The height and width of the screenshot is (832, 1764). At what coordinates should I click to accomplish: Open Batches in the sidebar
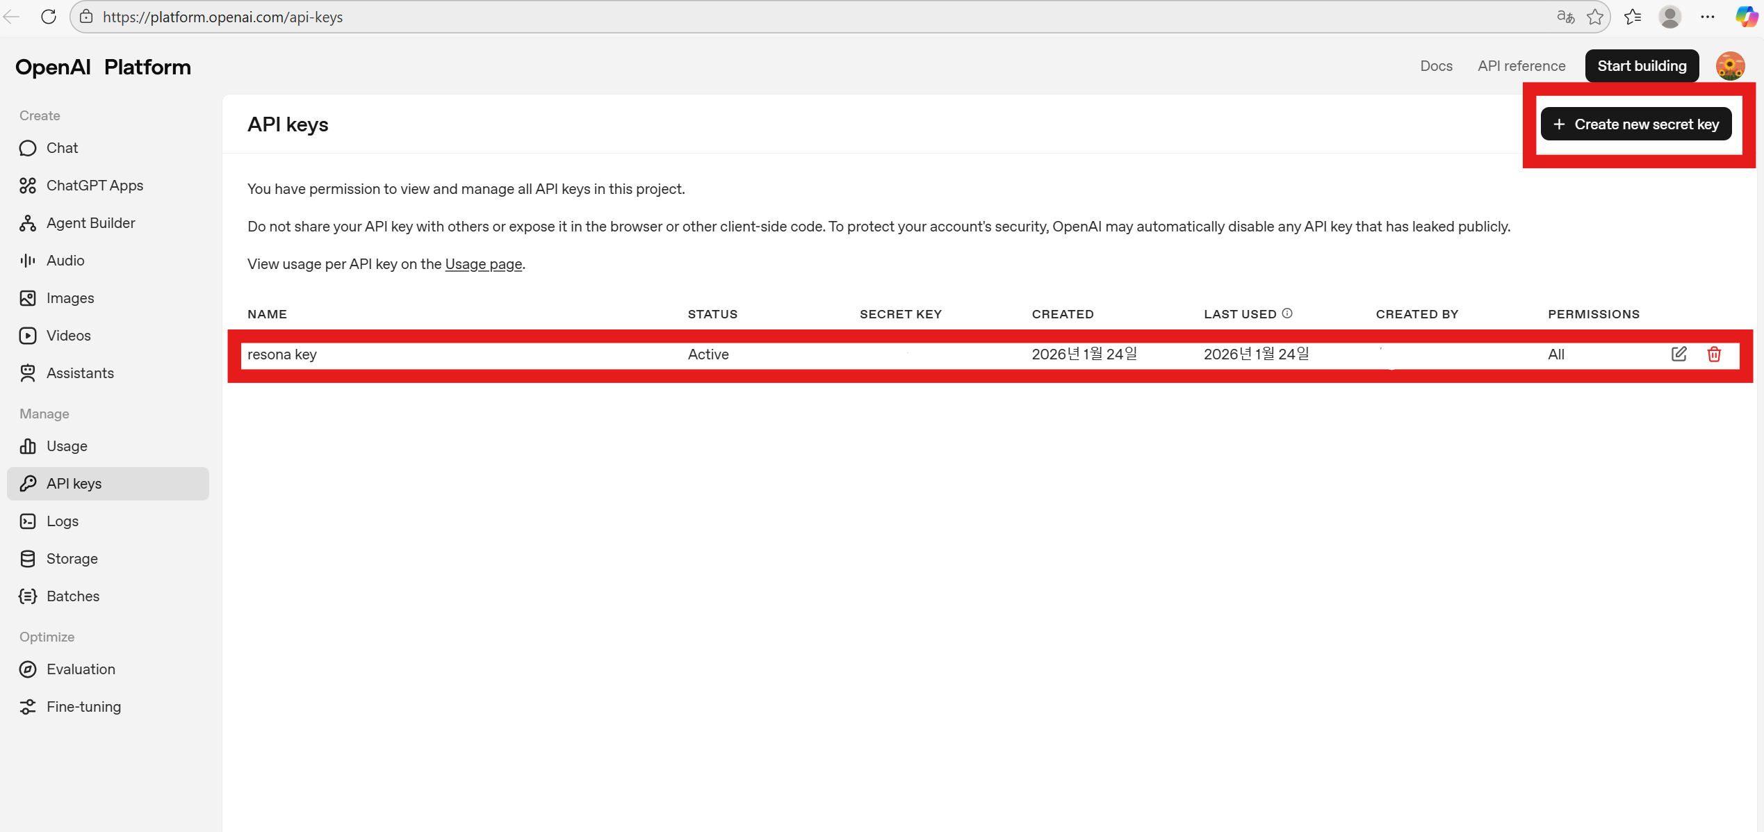(108, 596)
